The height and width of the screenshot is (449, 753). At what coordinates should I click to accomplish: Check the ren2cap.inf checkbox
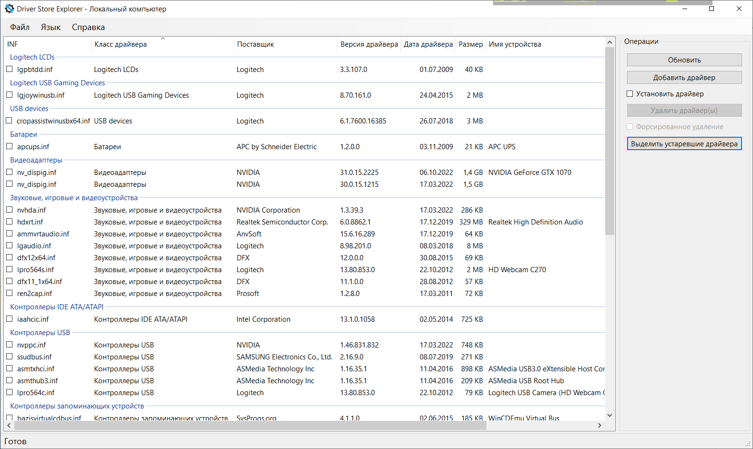click(10, 293)
